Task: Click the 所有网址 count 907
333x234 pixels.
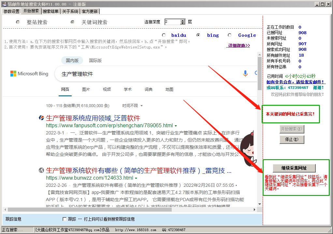Action: click(302, 44)
